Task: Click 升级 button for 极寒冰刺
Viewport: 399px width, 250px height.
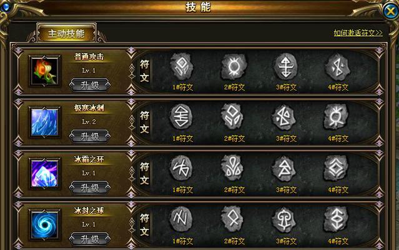Action: 90,137
